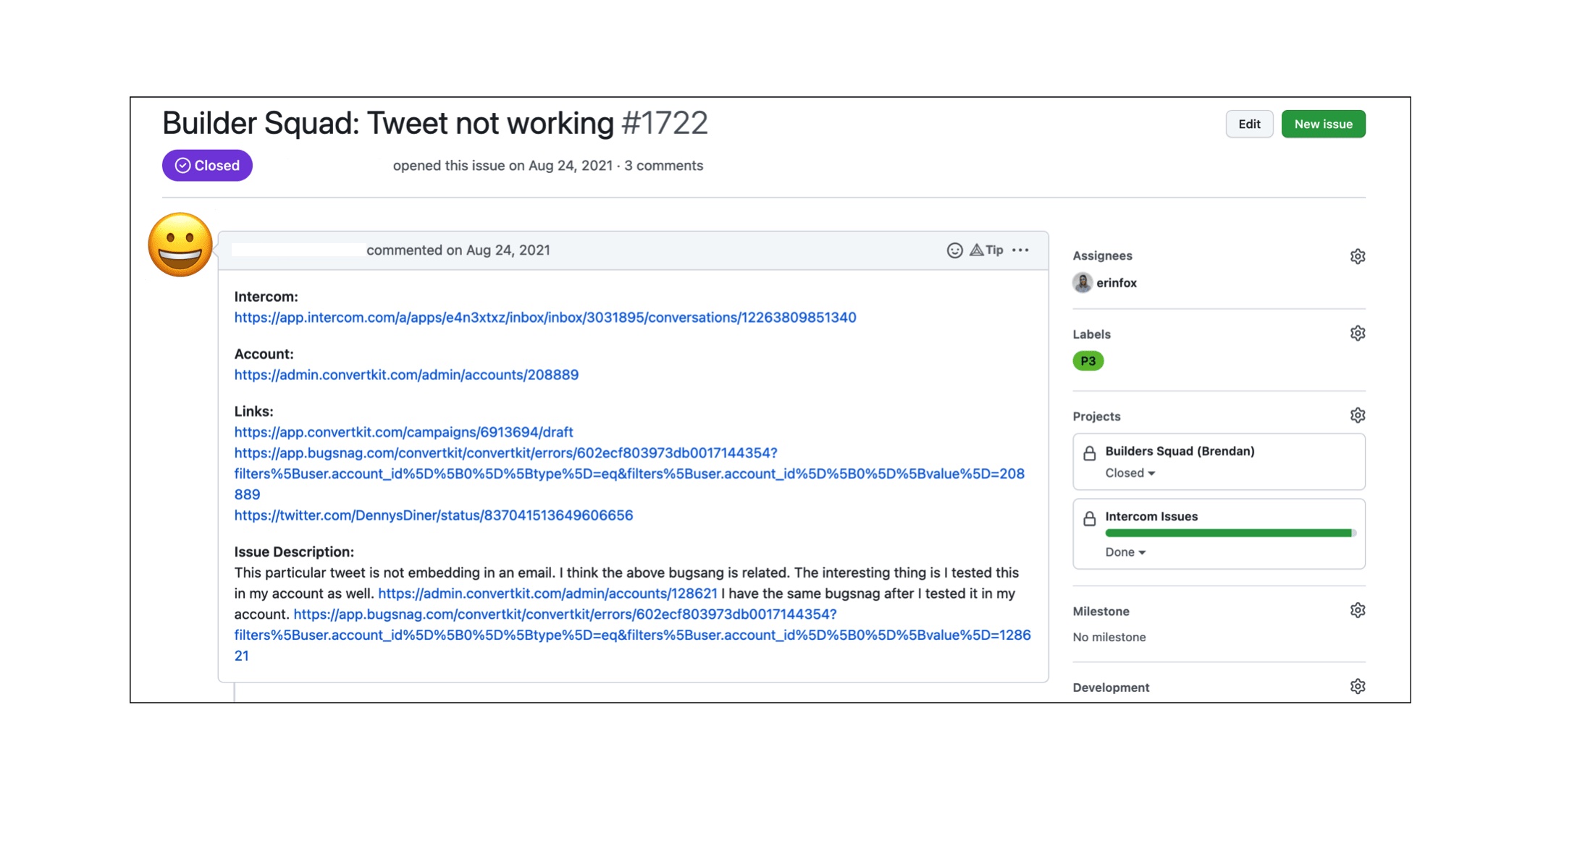Open the Intercom conversation link
The width and height of the screenshot is (1580, 841).
(x=545, y=316)
